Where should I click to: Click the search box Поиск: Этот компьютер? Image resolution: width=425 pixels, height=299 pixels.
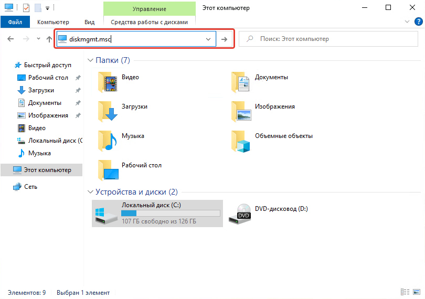(328, 39)
